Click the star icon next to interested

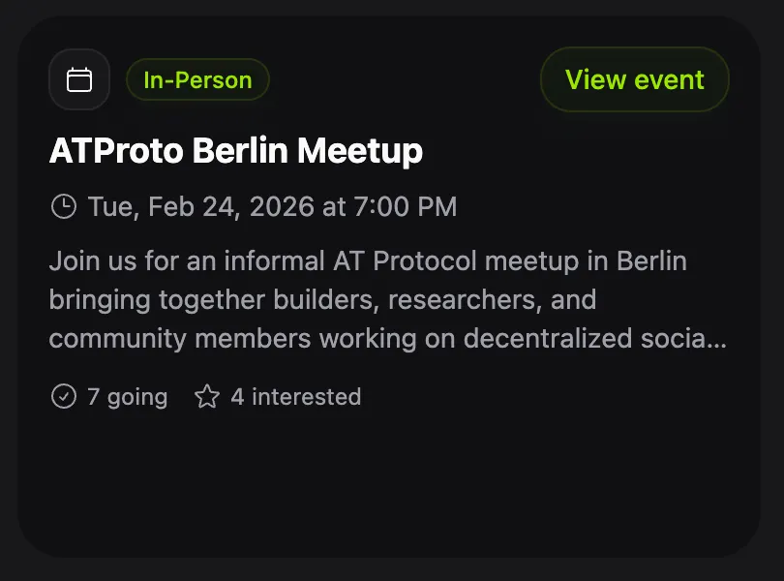pyautogui.click(x=207, y=396)
